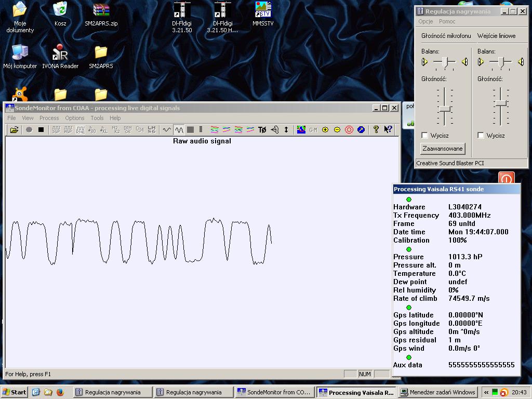This screenshot has width=532, height=399.
Task: Open the File menu in SondeMonitor
Action: [x=11, y=118]
